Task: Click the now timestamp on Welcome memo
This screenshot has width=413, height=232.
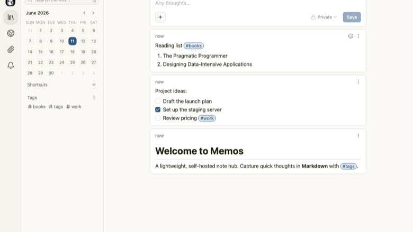Action: click(159, 136)
